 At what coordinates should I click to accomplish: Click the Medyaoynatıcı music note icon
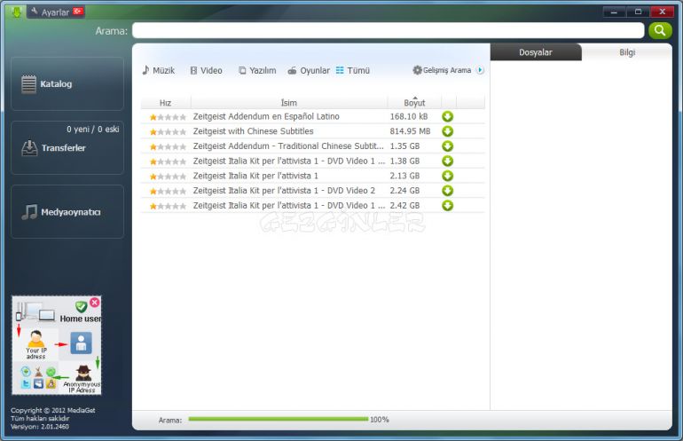(x=29, y=212)
